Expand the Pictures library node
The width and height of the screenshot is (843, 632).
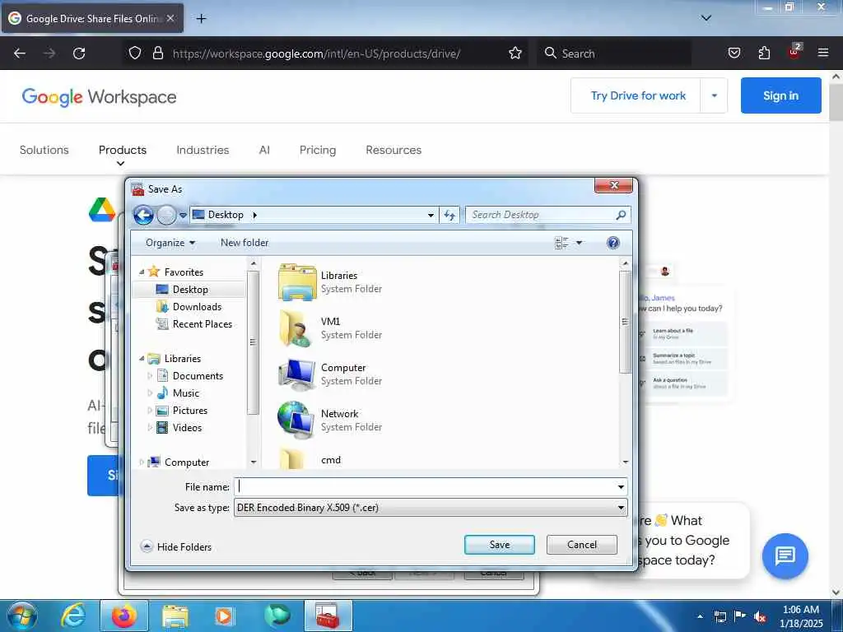[x=150, y=411]
